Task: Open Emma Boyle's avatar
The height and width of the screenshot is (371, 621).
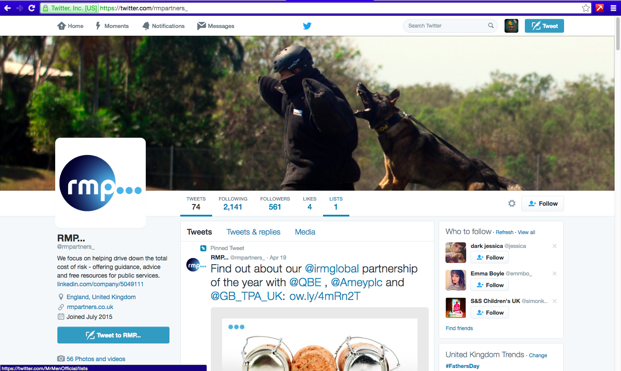Action: (x=456, y=280)
